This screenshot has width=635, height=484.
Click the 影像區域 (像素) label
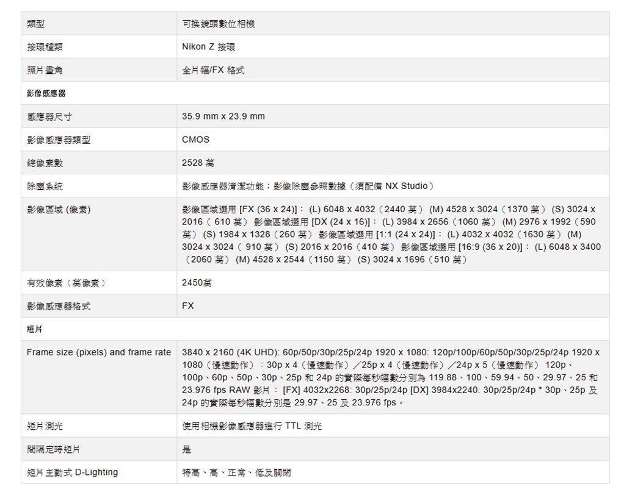59,210
